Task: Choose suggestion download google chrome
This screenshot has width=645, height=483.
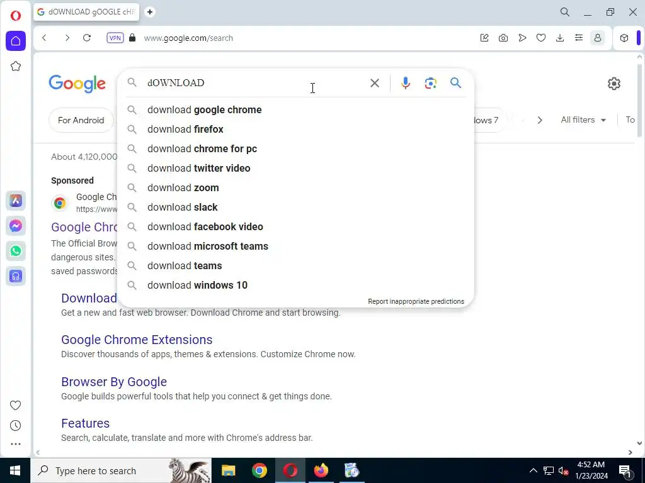Action: click(x=295, y=109)
